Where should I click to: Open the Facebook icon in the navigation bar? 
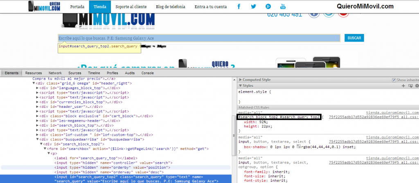tap(239, 7)
